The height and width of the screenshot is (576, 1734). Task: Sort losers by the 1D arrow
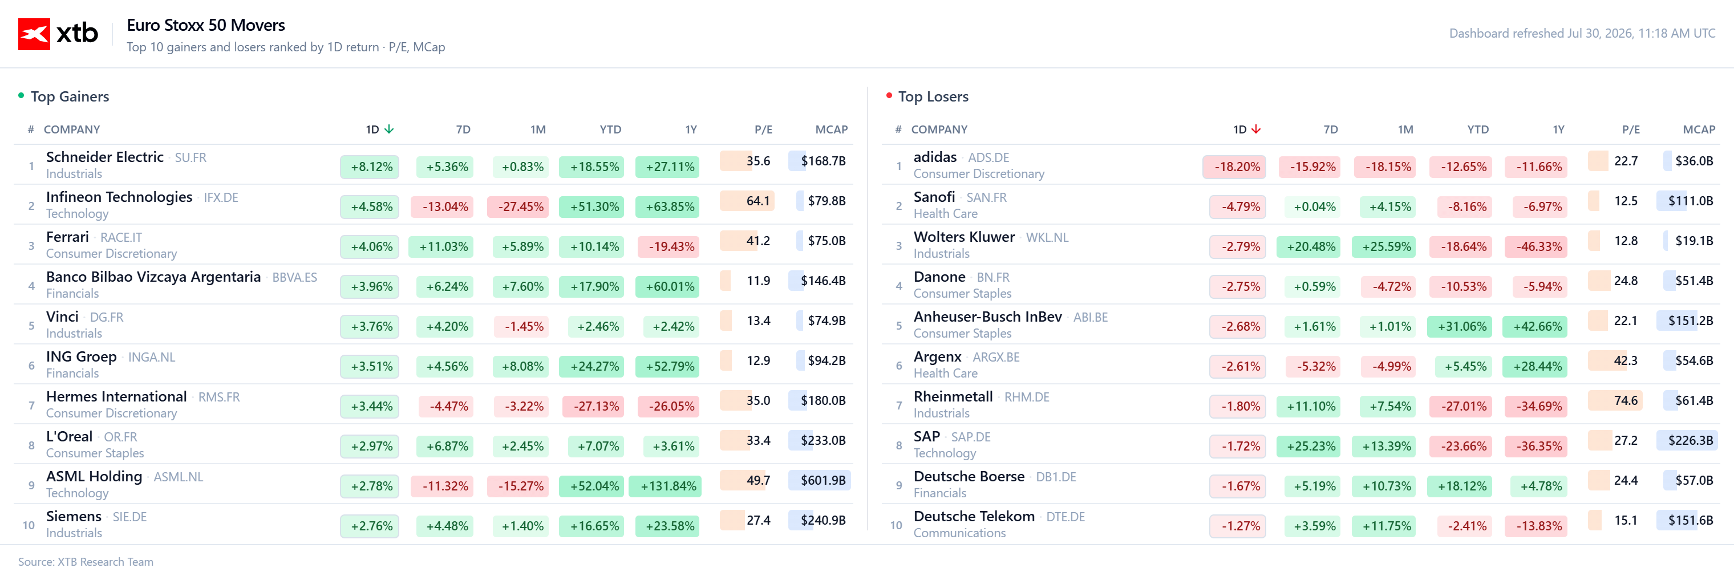point(1256,129)
